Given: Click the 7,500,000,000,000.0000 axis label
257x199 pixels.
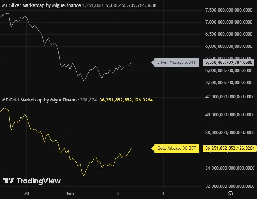Looking at the screenshot, I should tap(229, 10).
